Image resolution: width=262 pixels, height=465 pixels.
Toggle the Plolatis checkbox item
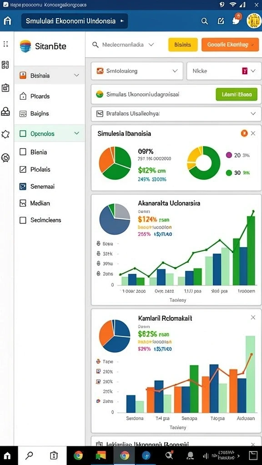23,169
